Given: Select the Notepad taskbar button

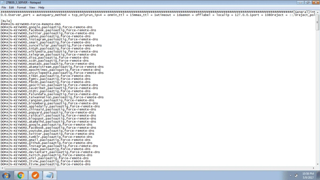Looking at the screenshot, I should [50, 175].
